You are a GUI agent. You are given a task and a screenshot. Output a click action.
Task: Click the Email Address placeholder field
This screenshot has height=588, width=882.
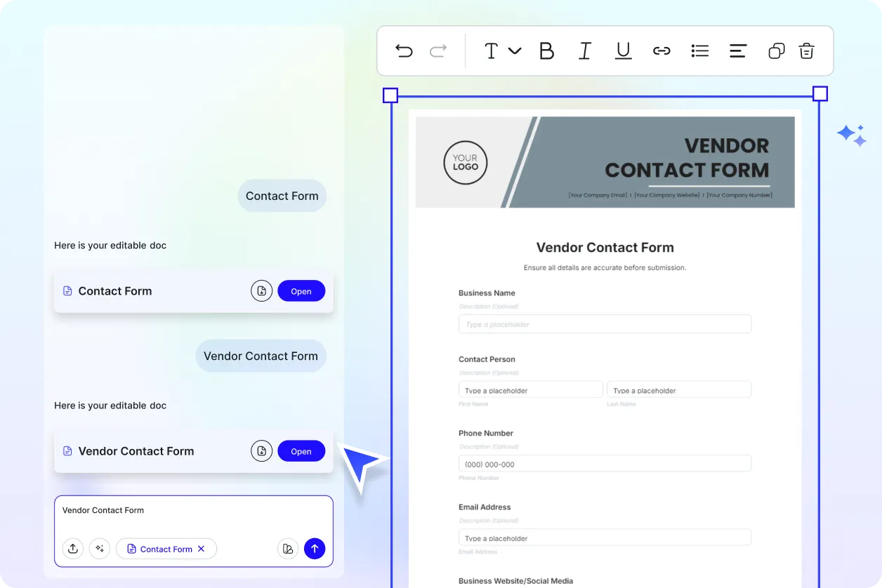tap(605, 537)
